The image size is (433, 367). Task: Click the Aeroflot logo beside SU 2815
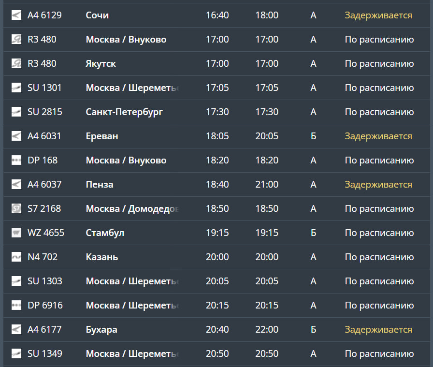(x=16, y=112)
